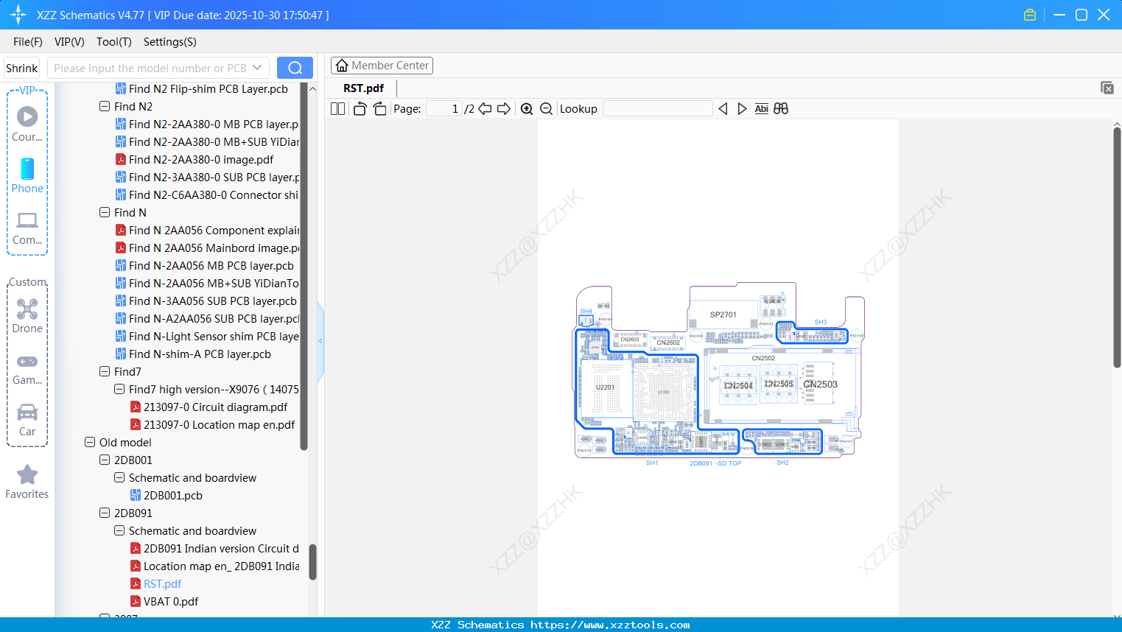The width and height of the screenshot is (1122, 632).
Task: Click the blue search button
Action: [x=295, y=68]
